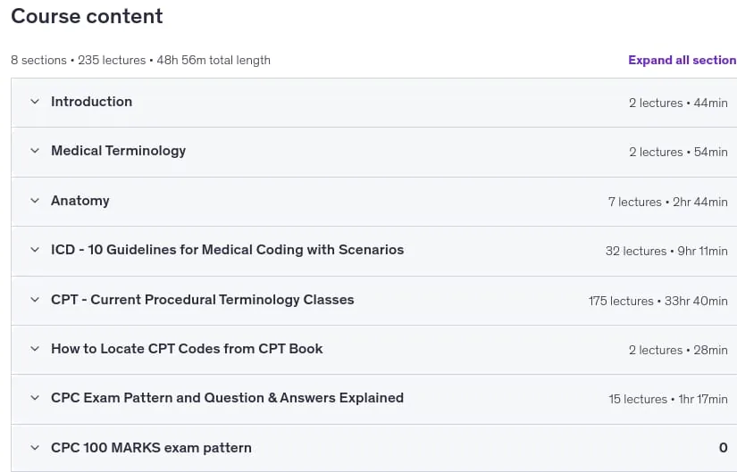
Task: Expand the Introduction section chevron
Action: point(35,102)
